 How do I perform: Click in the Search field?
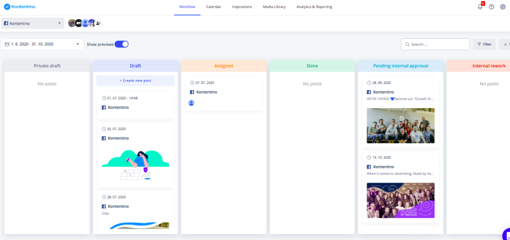[435, 44]
